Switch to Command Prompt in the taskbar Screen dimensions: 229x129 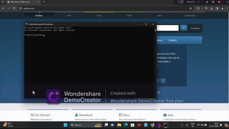[x=165, y=125]
